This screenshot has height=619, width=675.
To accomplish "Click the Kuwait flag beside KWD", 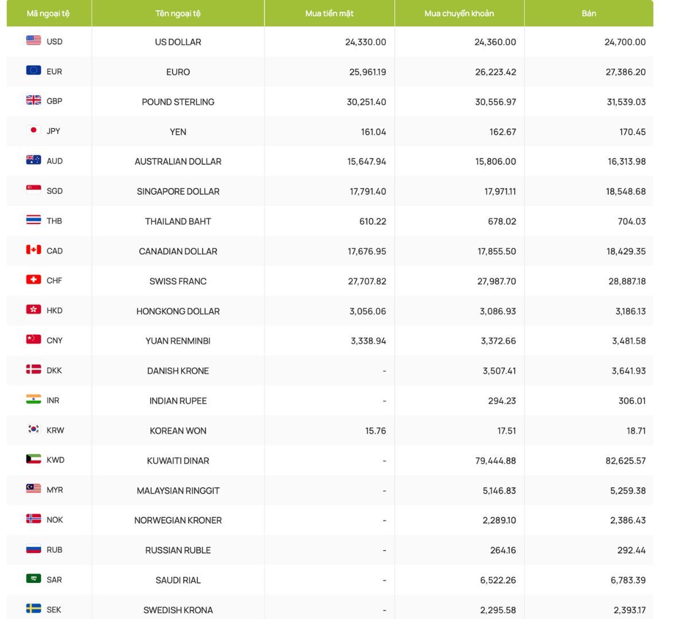I will [x=33, y=459].
